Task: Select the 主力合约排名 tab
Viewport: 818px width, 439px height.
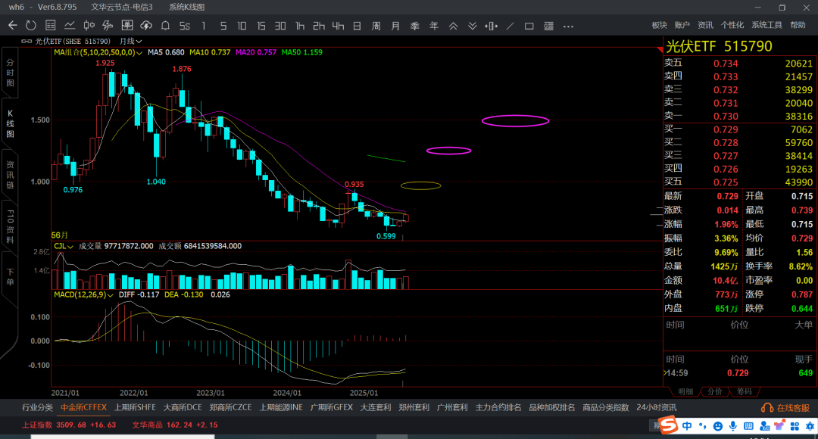Action: tap(498, 408)
